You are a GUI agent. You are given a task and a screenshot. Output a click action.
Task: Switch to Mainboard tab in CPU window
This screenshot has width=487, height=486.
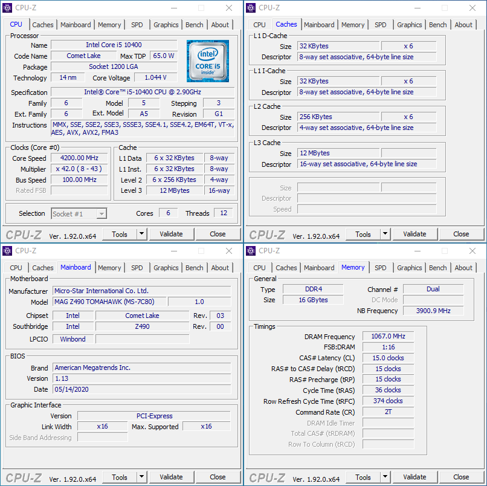(x=76, y=25)
